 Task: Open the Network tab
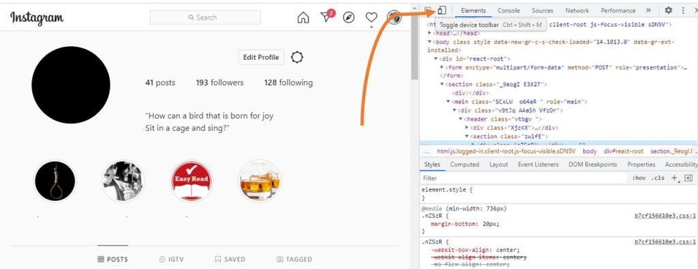point(577,10)
